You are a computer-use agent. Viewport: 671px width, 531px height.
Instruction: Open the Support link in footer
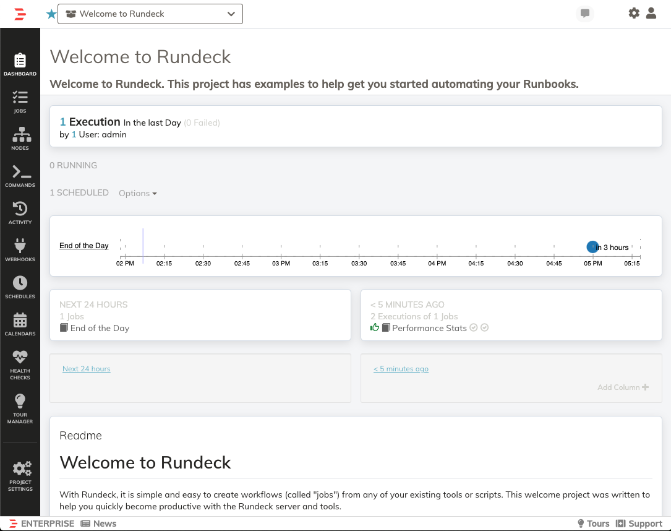click(639, 524)
